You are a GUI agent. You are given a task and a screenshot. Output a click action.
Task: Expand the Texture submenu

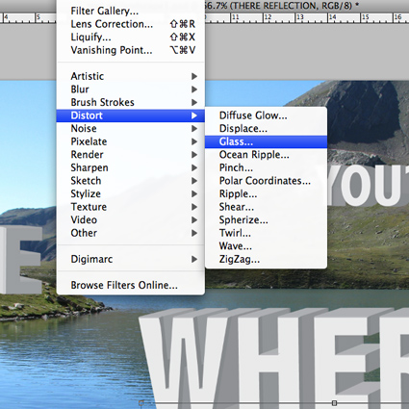(131, 207)
